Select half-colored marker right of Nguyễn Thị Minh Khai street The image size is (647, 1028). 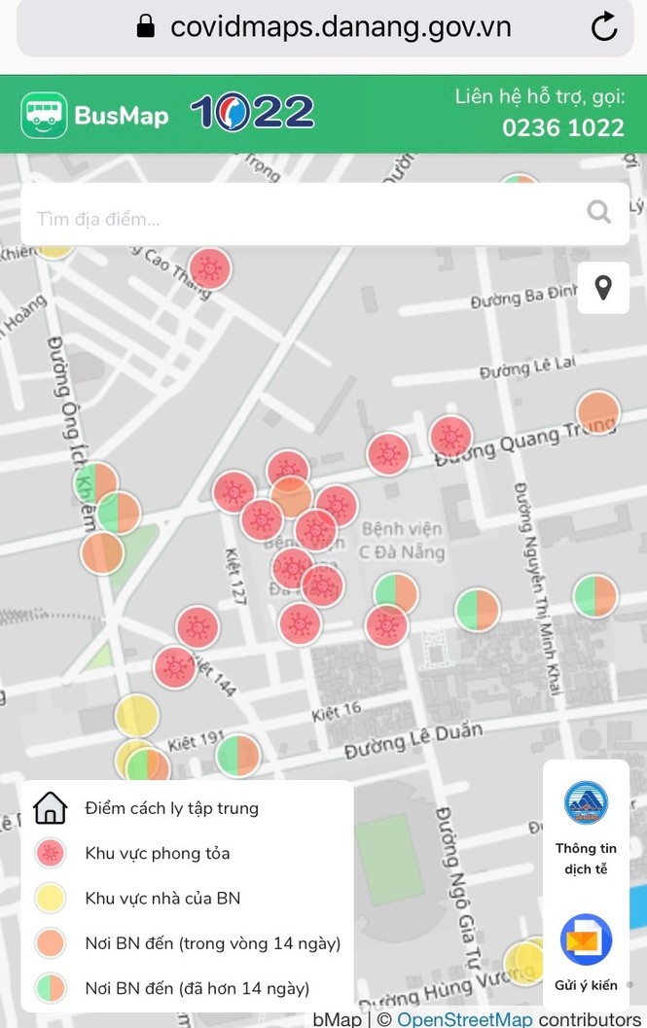pos(595,596)
